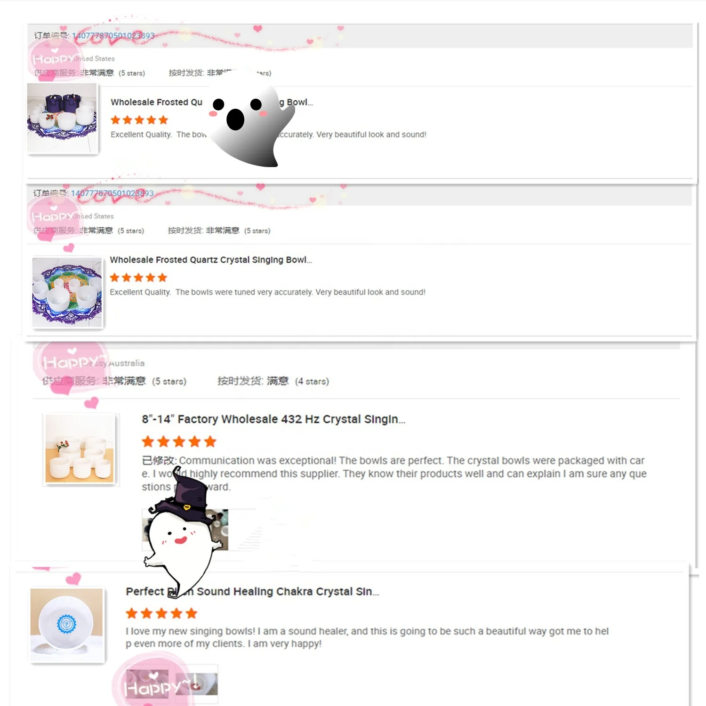Open the thumbnail of white bowls on yellow
This screenshot has width=706, height=706.
coord(80,449)
